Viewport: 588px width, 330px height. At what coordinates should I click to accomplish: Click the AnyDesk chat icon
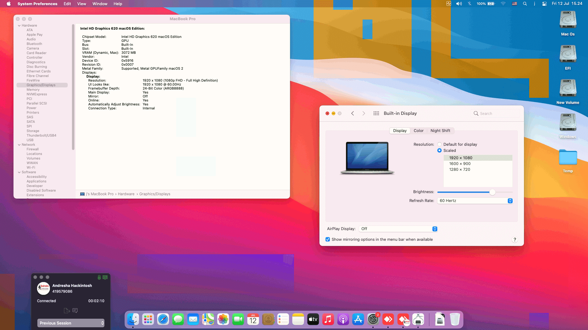pos(75,310)
